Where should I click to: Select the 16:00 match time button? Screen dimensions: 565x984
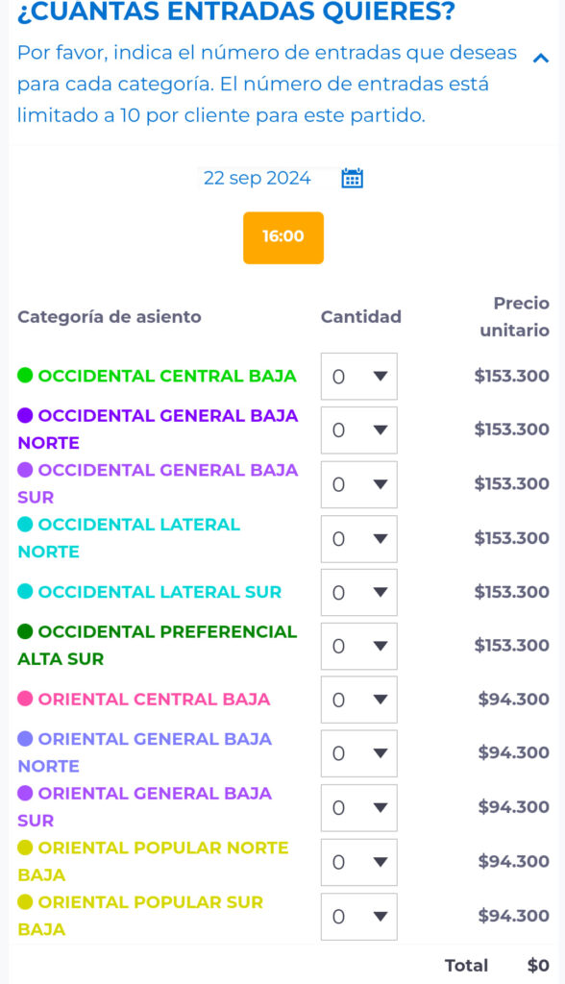click(283, 238)
